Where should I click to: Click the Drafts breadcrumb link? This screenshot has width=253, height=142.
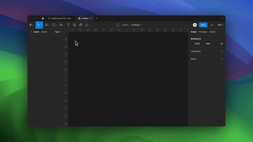[x=125, y=25]
